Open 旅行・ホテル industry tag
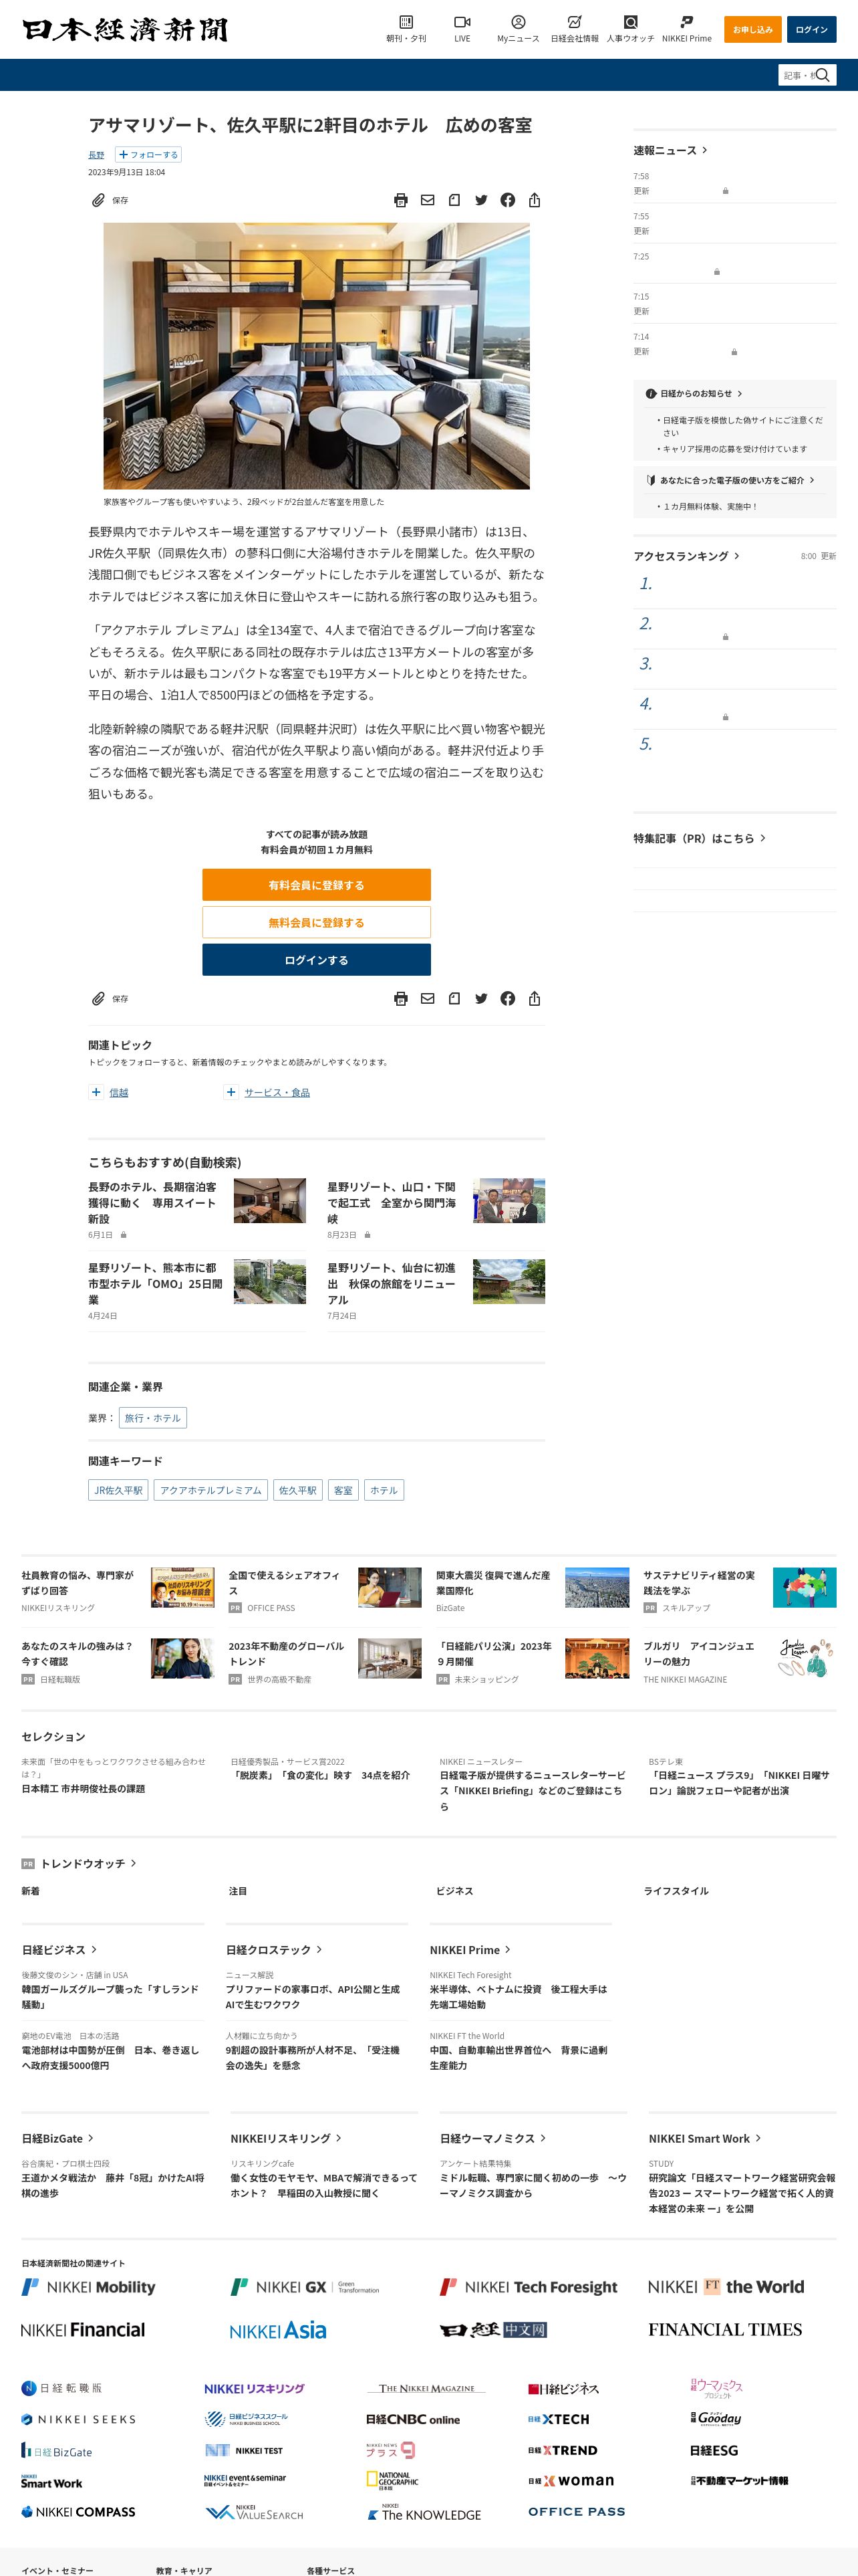This screenshot has height=2576, width=858. 153,1418
